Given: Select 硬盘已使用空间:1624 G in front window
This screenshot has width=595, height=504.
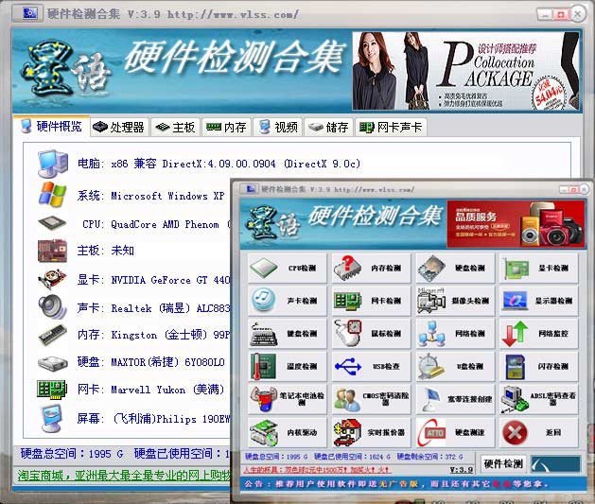Looking at the screenshot, I should (x=352, y=457).
